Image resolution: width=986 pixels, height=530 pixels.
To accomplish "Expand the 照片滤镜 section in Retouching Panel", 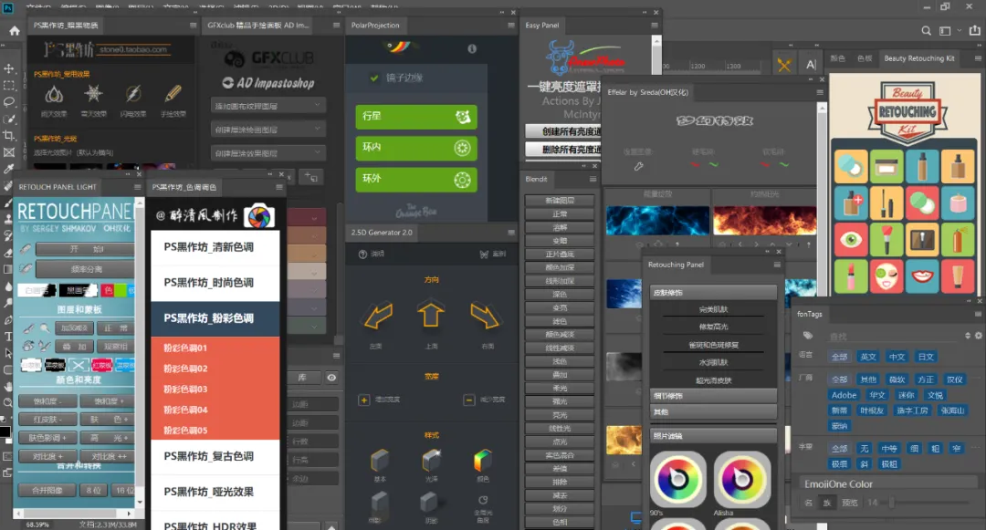I will (x=713, y=435).
